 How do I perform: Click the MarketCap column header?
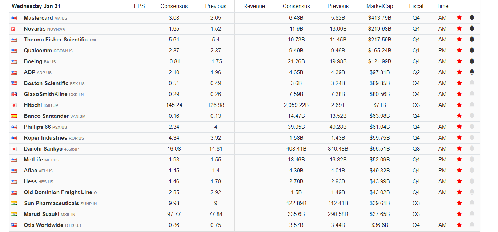[379, 6]
